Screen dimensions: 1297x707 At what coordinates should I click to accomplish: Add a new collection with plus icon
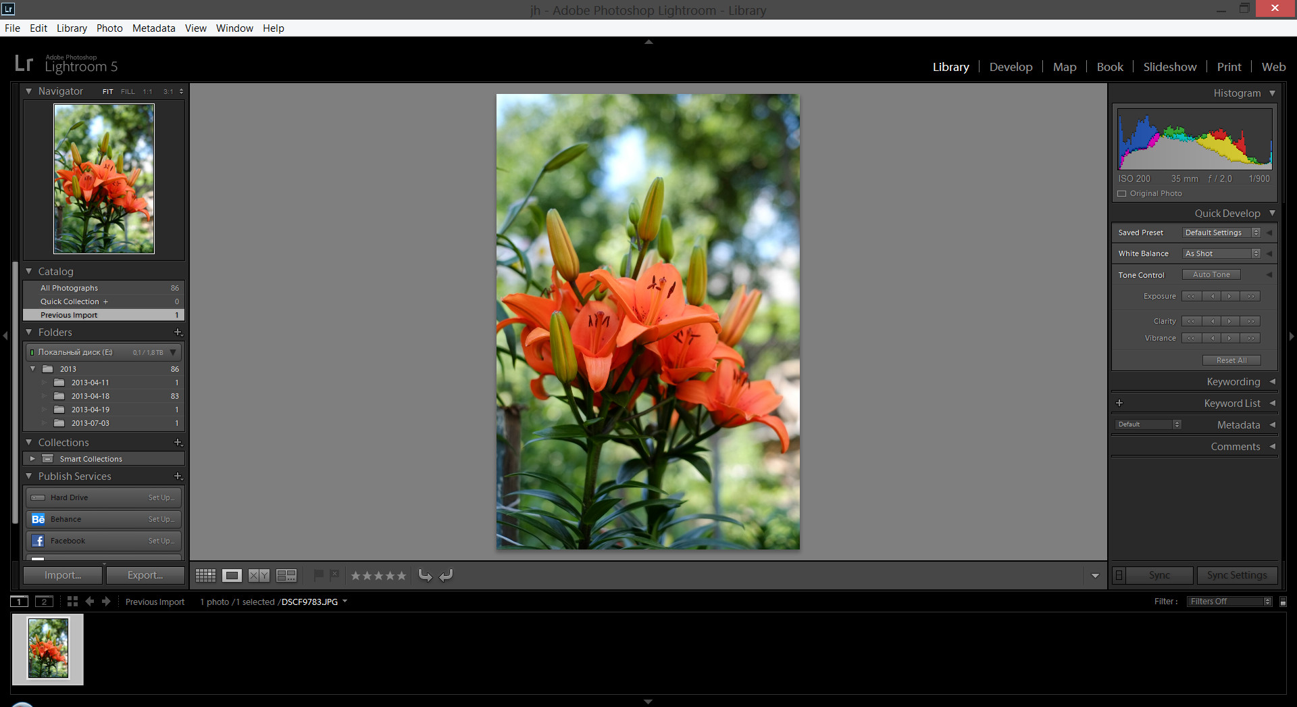(x=178, y=442)
